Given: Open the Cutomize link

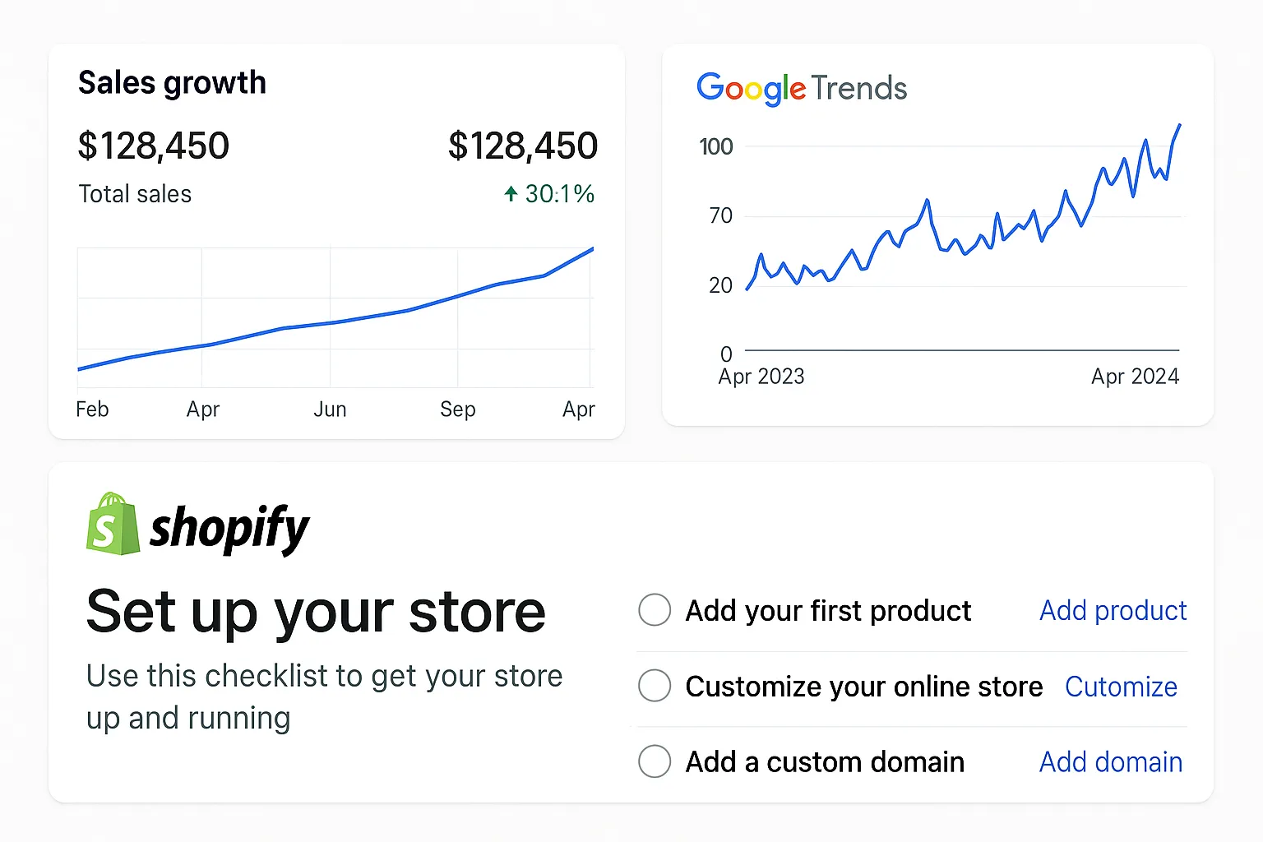Looking at the screenshot, I should pyautogui.click(x=1121, y=687).
